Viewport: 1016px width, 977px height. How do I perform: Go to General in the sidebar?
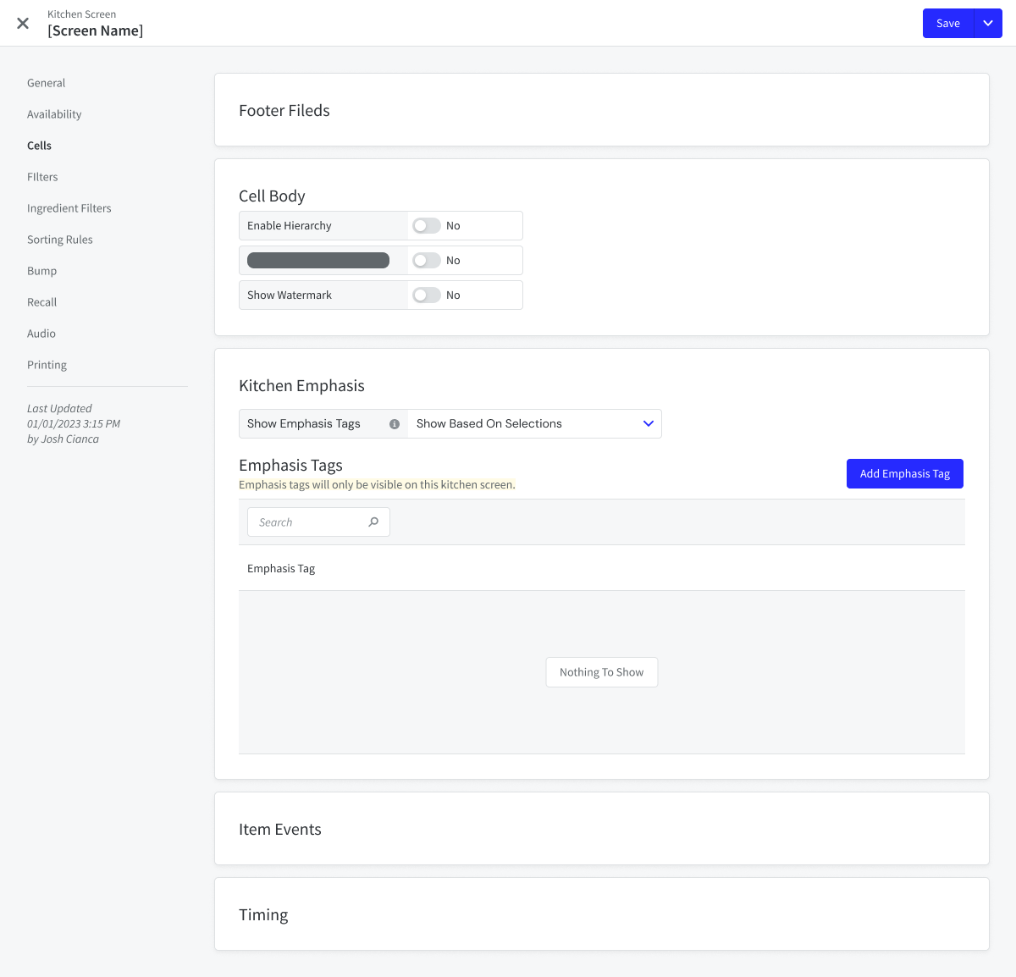tap(46, 83)
